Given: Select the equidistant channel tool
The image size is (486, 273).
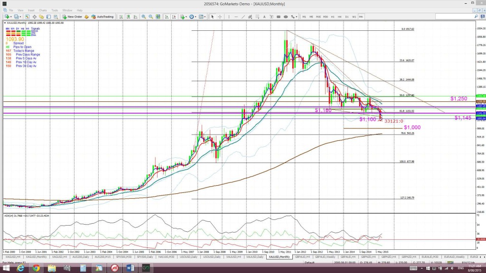Looking at the screenshot, I should pyautogui.click(x=250, y=17).
